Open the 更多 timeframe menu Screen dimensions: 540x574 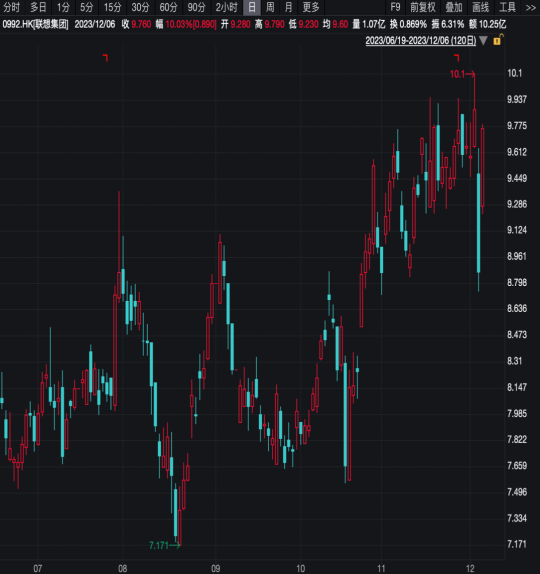[x=311, y=8]
